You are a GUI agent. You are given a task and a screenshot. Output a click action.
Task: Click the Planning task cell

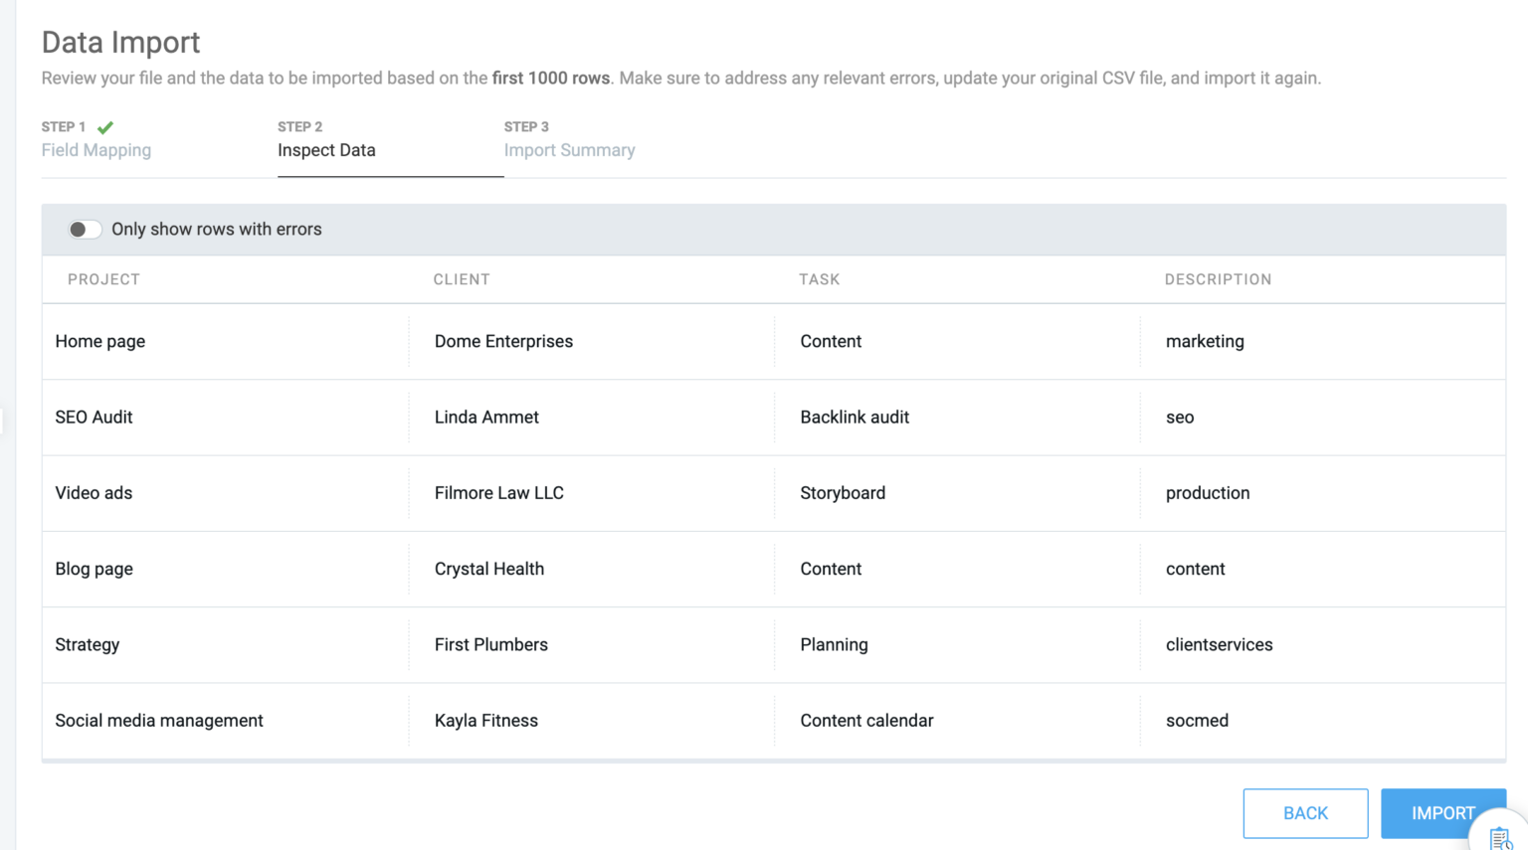957,644
